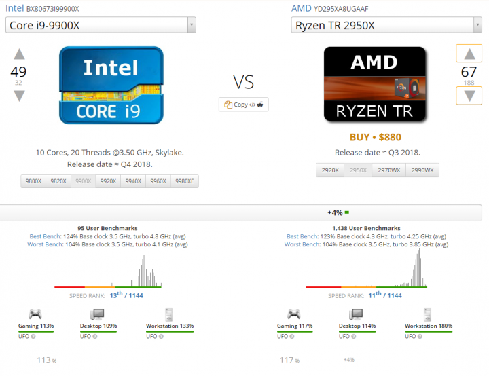489x376 pixels.
Task: Click Intel's Worst Bench link
Action: tap(45, 244)
